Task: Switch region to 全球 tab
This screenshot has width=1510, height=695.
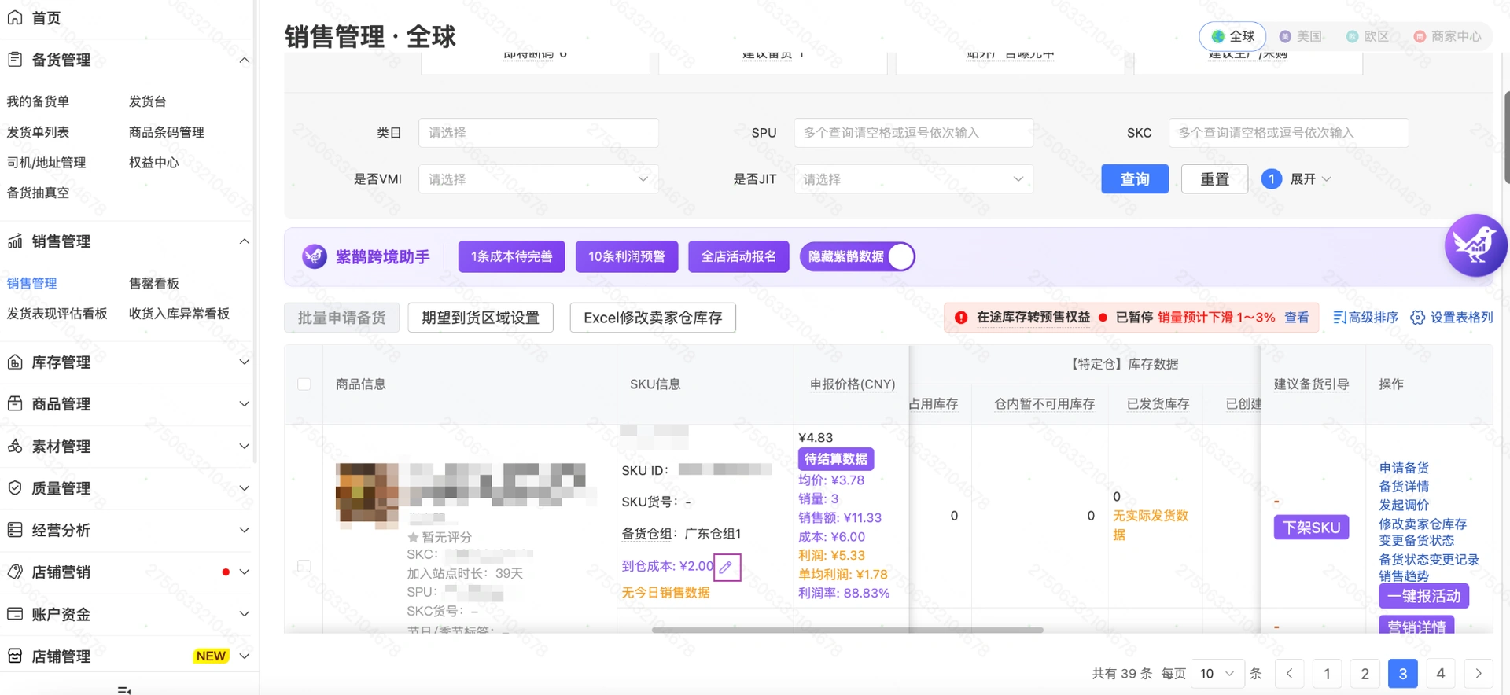Action: (1232, 36)
